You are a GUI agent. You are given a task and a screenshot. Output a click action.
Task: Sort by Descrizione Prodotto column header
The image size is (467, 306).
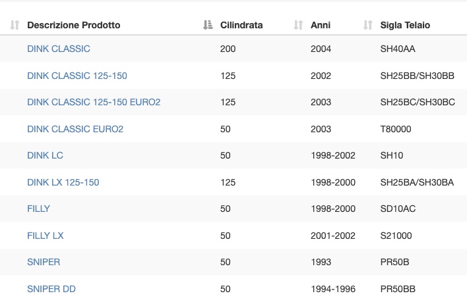(x=74, y=25)
